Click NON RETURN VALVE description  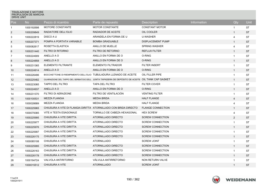click(x=154, y=160)
